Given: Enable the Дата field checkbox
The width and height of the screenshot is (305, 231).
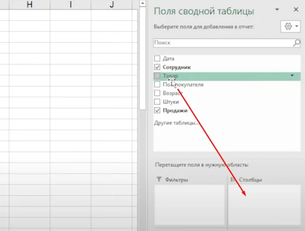Looking at the screenshot, I should coord(157,58).
